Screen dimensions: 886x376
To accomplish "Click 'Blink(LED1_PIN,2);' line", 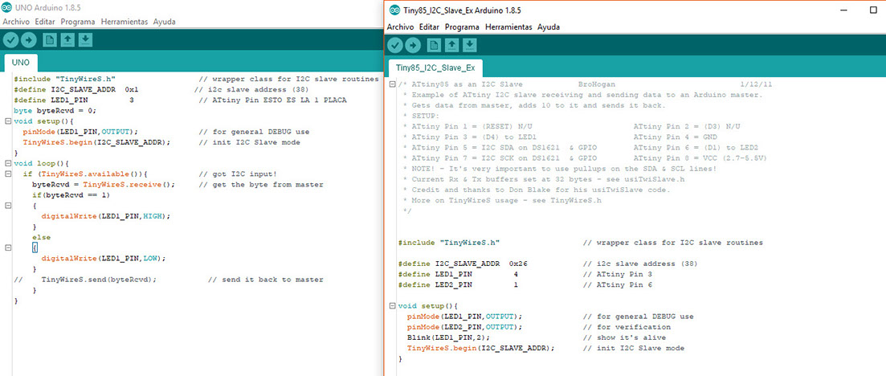I will 448,337.
